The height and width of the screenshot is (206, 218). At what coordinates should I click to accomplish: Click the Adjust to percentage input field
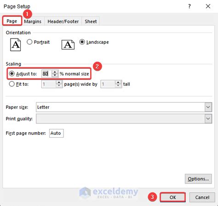pyautogui.click(x=46, y=74)
